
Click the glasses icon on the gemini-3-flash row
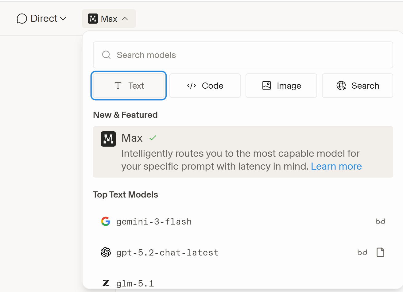[x=380, y=221]
